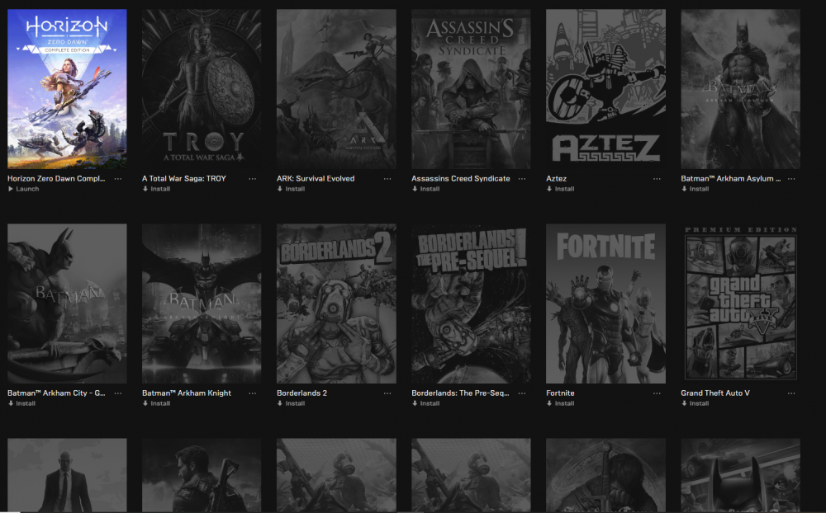
Task: Click the Batman Arkham Knight title text
Action: pyautogui.click(x=187, y=393)
